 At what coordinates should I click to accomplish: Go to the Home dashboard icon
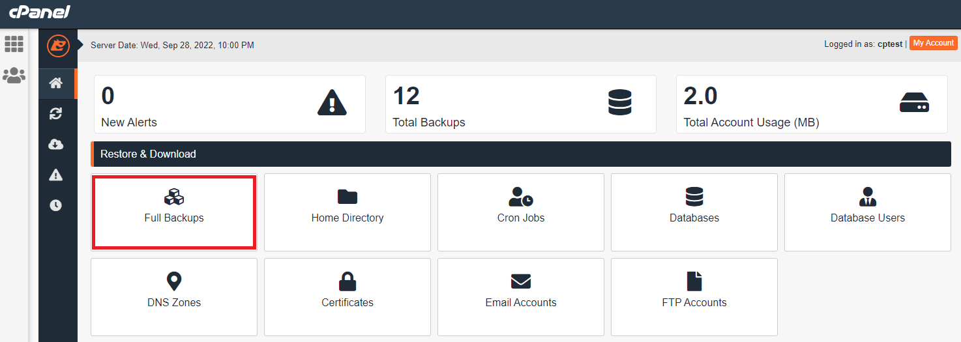point(56,83)
